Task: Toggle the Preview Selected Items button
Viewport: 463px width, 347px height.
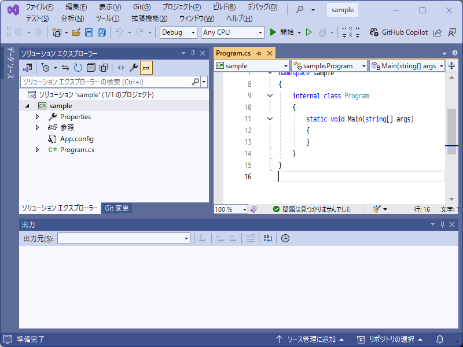Action: click(146, 68)
